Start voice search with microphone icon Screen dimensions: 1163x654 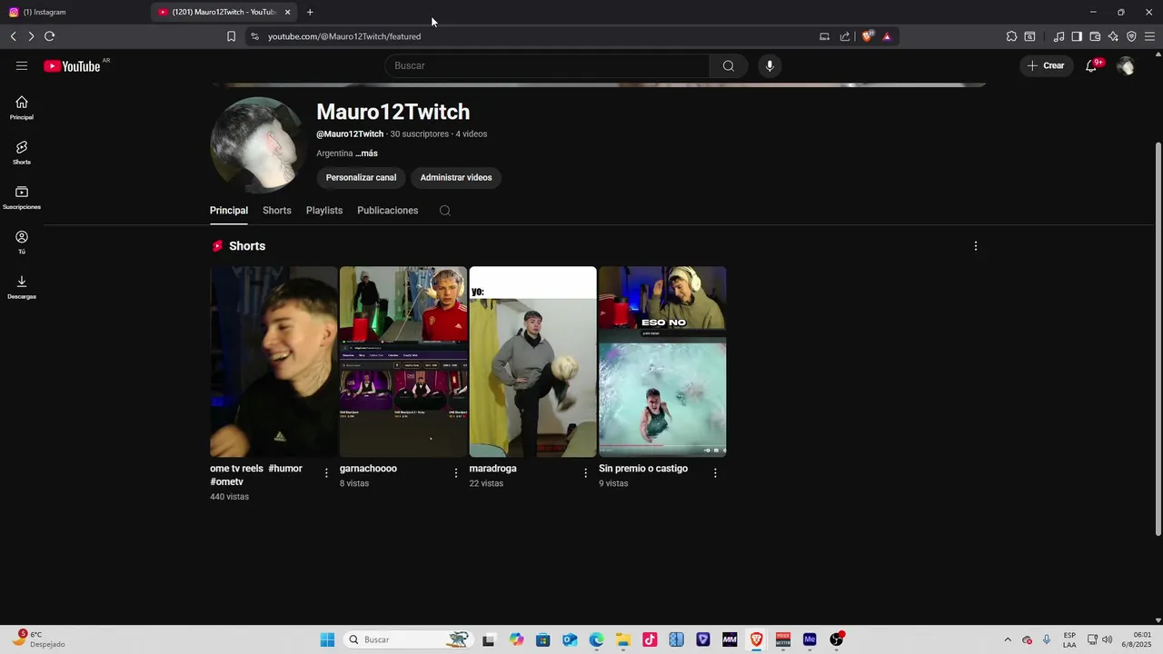click(770, 65)
